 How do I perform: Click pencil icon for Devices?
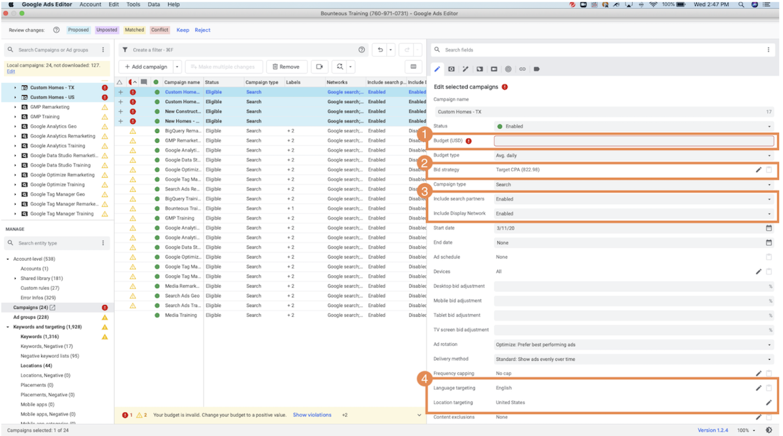(758, 271)
